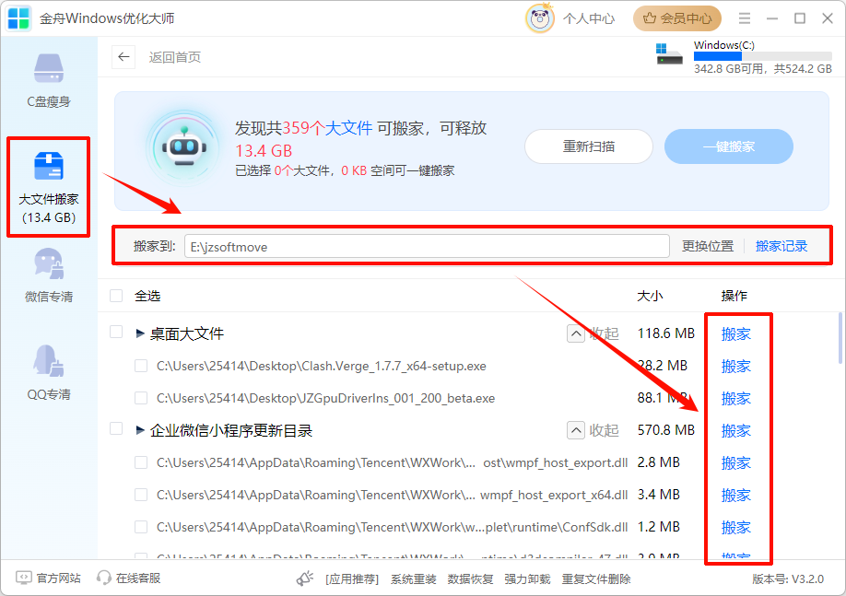The width and height of the screenshot is (846, 596).
Task: Select the 大文件搬家 sidebar icon
Action: (x=49, y=166)
